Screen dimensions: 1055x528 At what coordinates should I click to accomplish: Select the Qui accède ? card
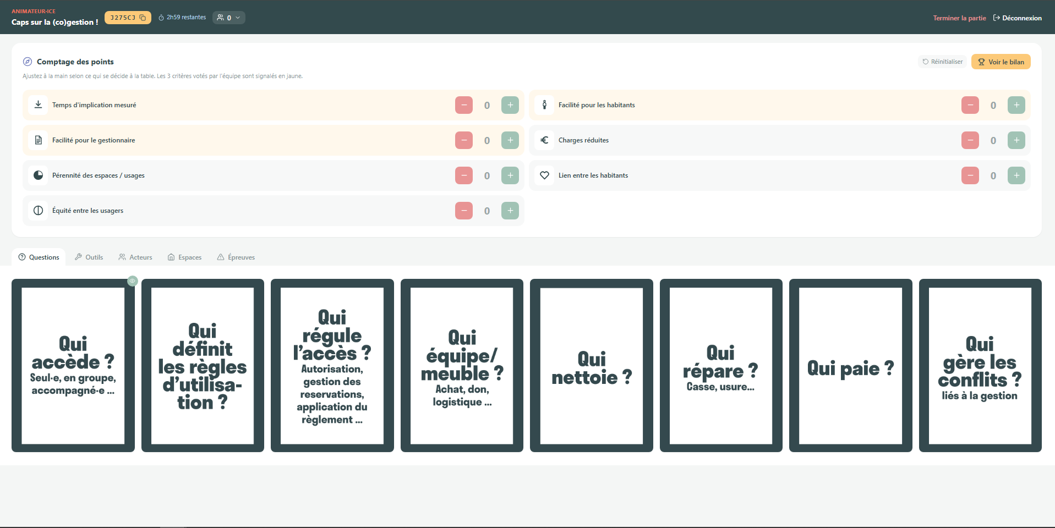[73, 365]
